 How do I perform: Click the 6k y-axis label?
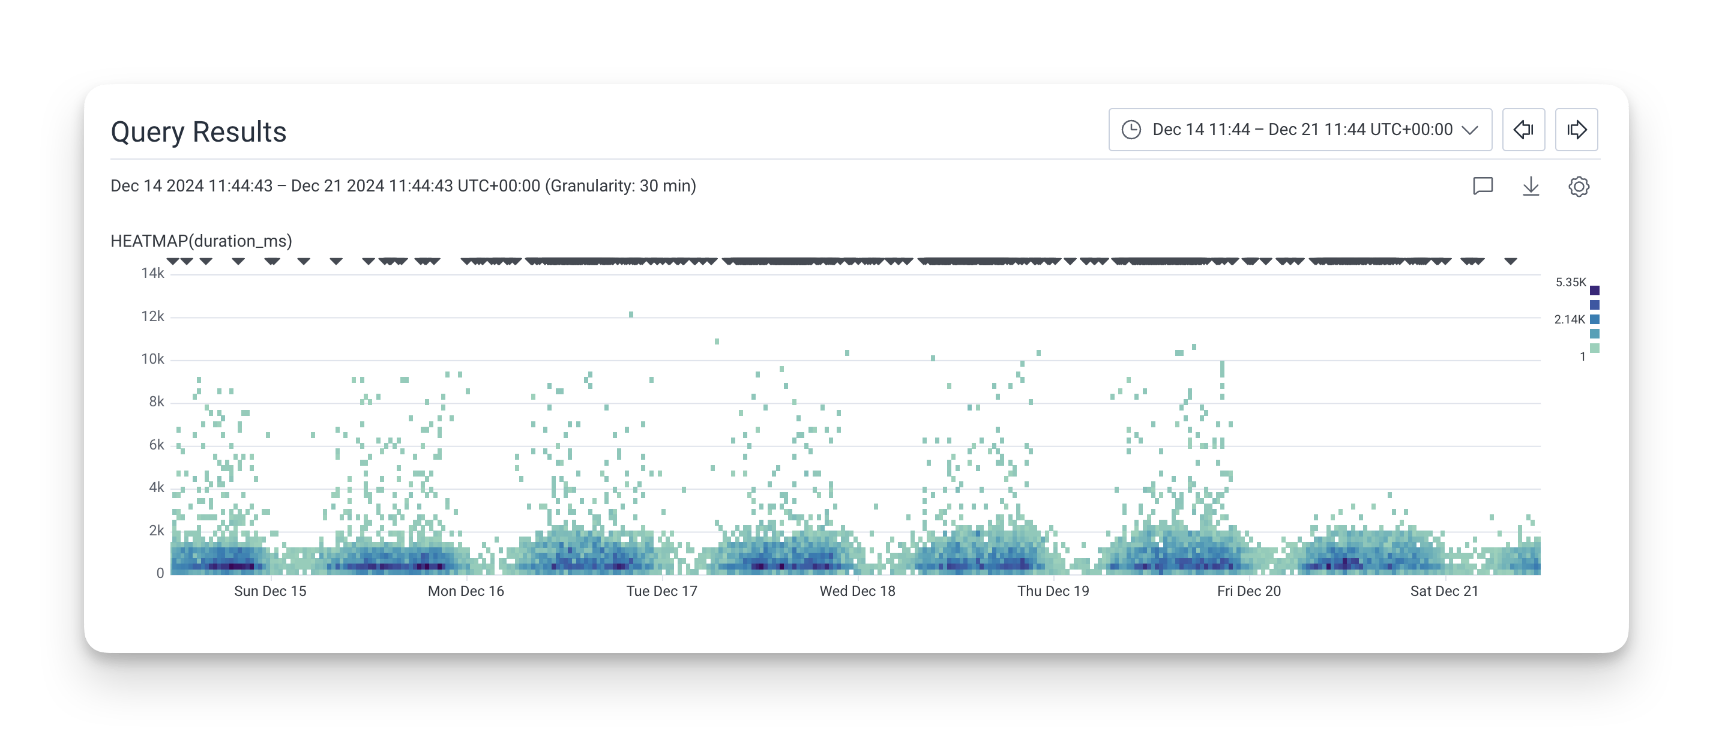(x=156, y=445)
